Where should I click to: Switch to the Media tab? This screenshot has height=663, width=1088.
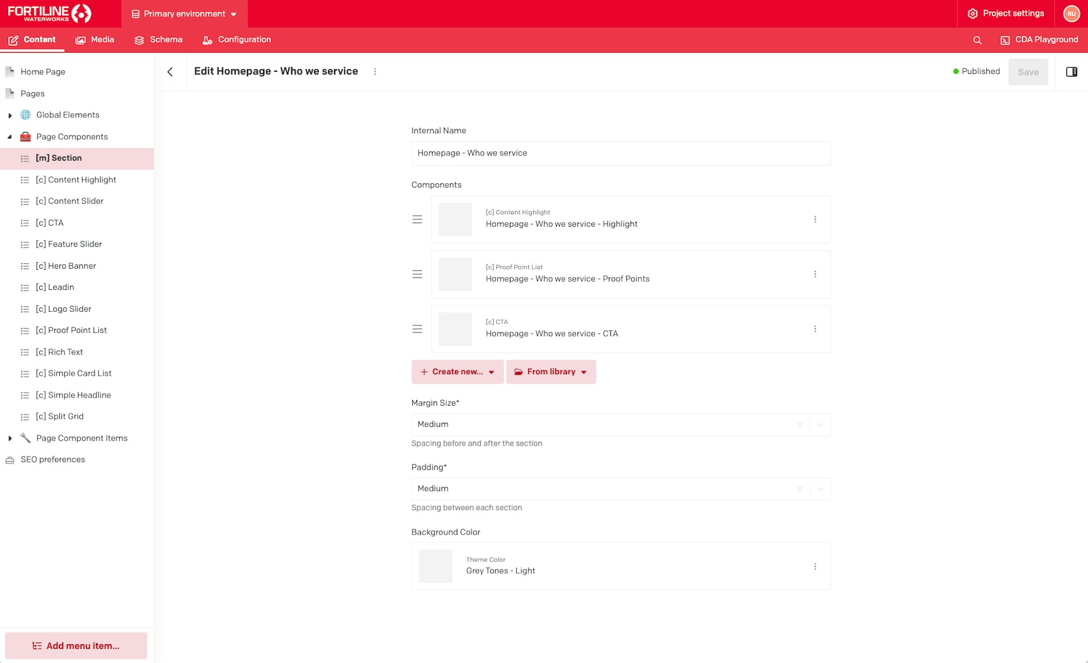point(95,40)
